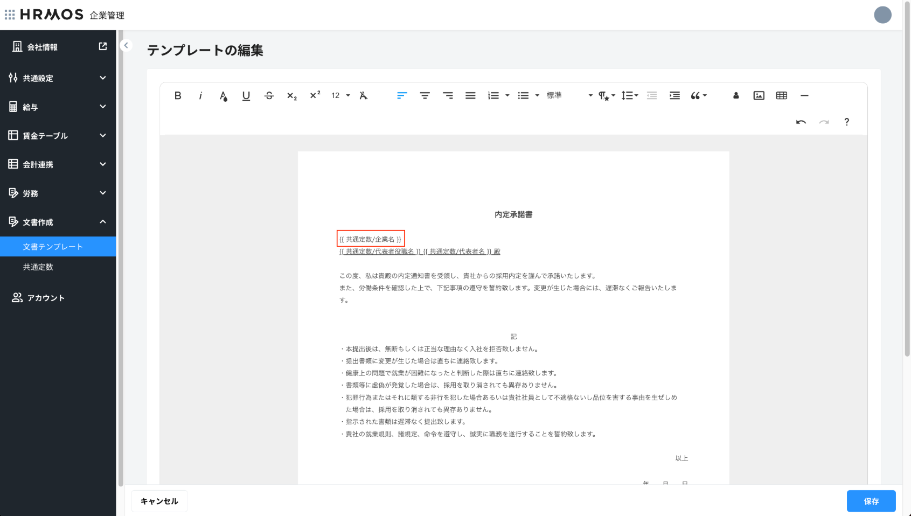This screenshot has width=911, height=516.
Task: Clear text formatting with eraser icon
Action: pos(364,96)
